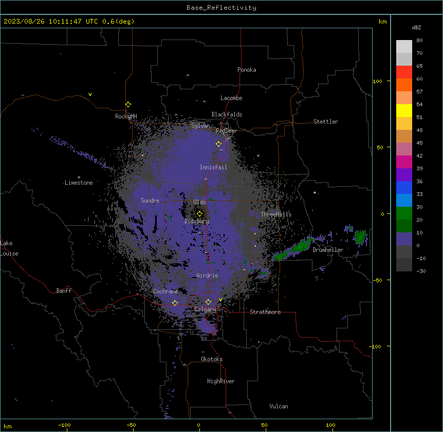
Task: Click the Airdrie city label
Action: click(207, 276)
